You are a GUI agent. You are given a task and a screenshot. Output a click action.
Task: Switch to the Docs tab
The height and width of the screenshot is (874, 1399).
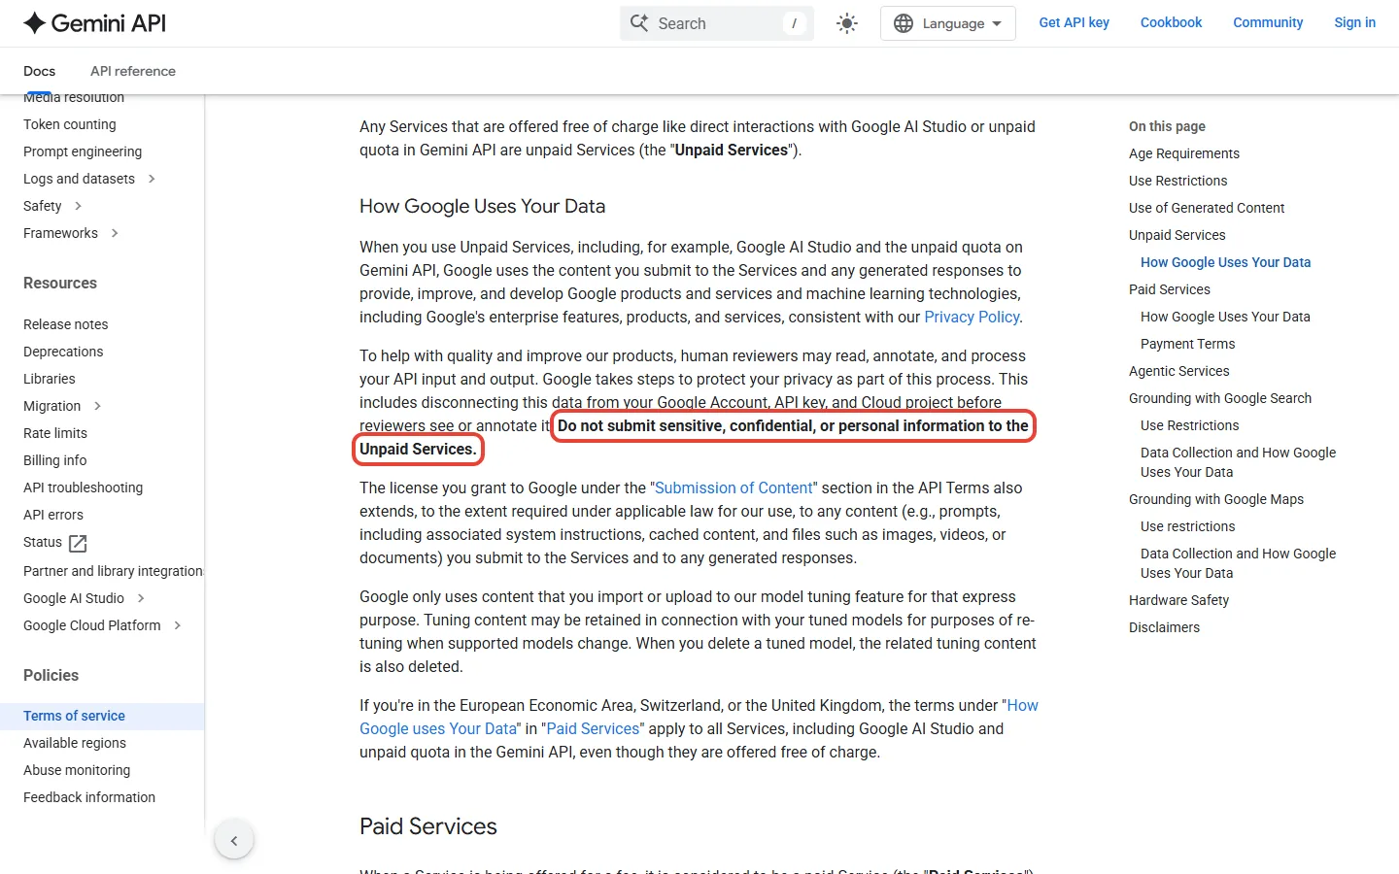(x=39, y=71)
